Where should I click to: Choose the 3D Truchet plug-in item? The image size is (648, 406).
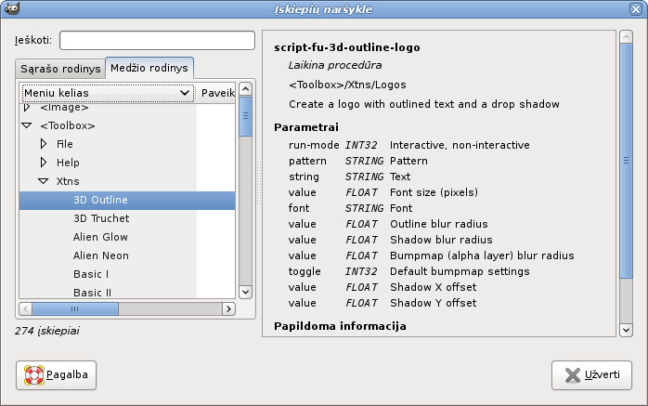[100, 218]
